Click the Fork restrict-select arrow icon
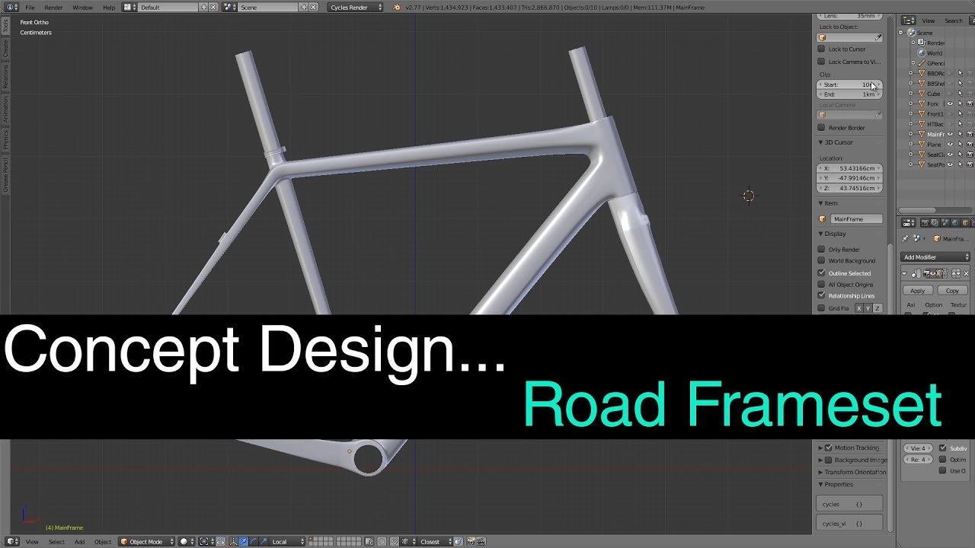The height and width of the screenshot is (548, 975). tap(960, 104)
